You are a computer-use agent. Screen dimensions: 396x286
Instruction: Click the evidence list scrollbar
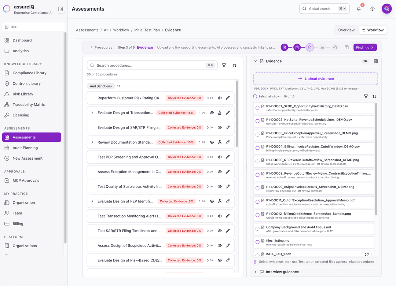(x=376, y=159)
